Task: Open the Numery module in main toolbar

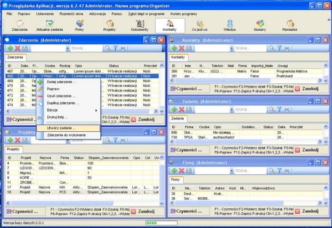Action: coord(260,26)
